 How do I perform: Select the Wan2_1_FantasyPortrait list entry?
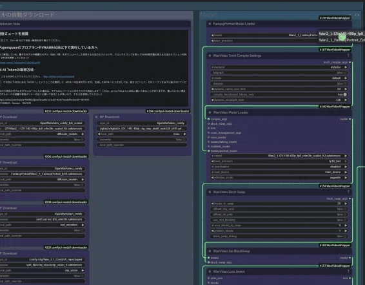(342, 40)
